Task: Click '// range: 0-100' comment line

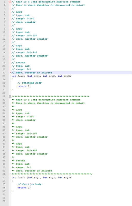Action: point(23,19)
